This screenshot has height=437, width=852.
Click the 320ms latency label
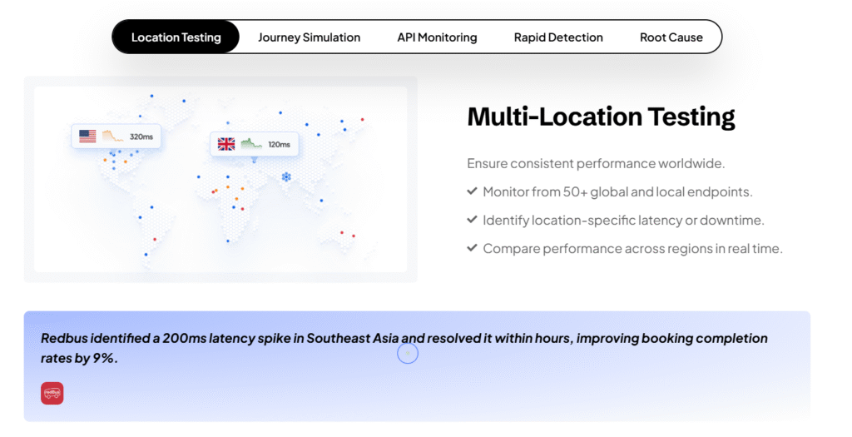click(141, 137)
